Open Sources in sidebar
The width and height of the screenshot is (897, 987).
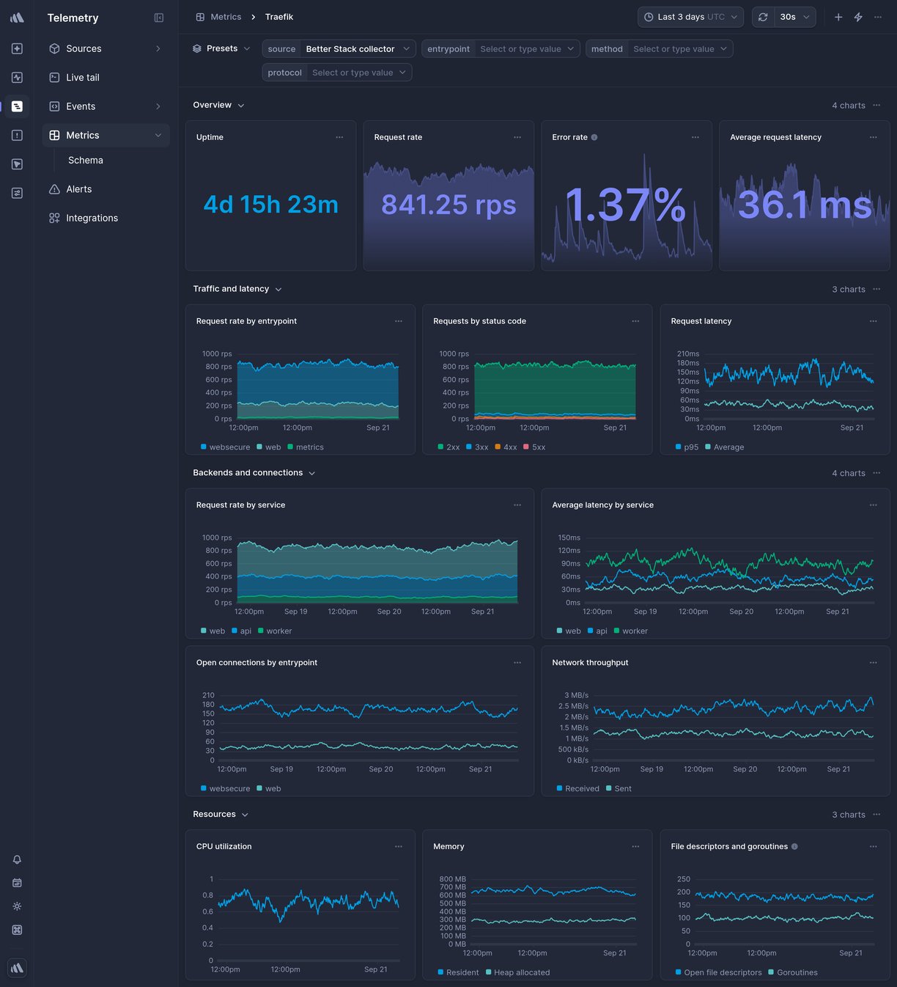tap(106, 48)
